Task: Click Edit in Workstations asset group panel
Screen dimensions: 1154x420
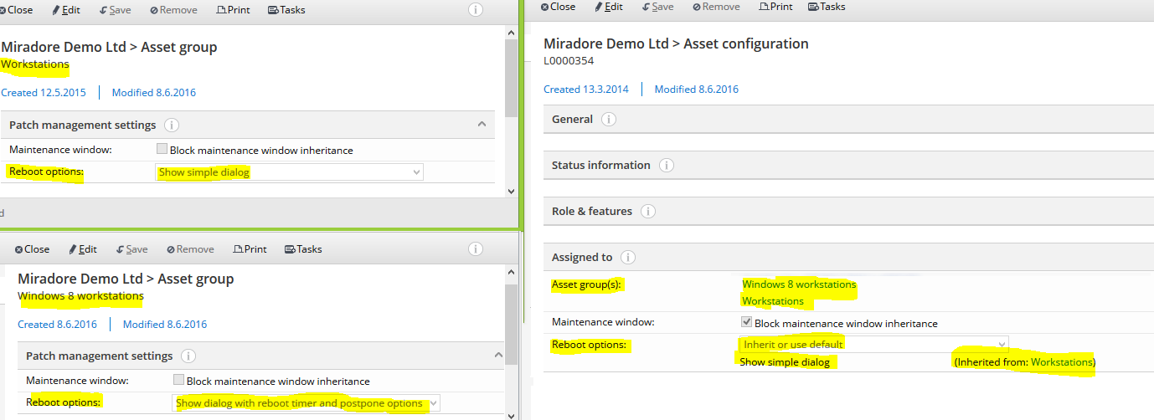Action: (65, 10)
